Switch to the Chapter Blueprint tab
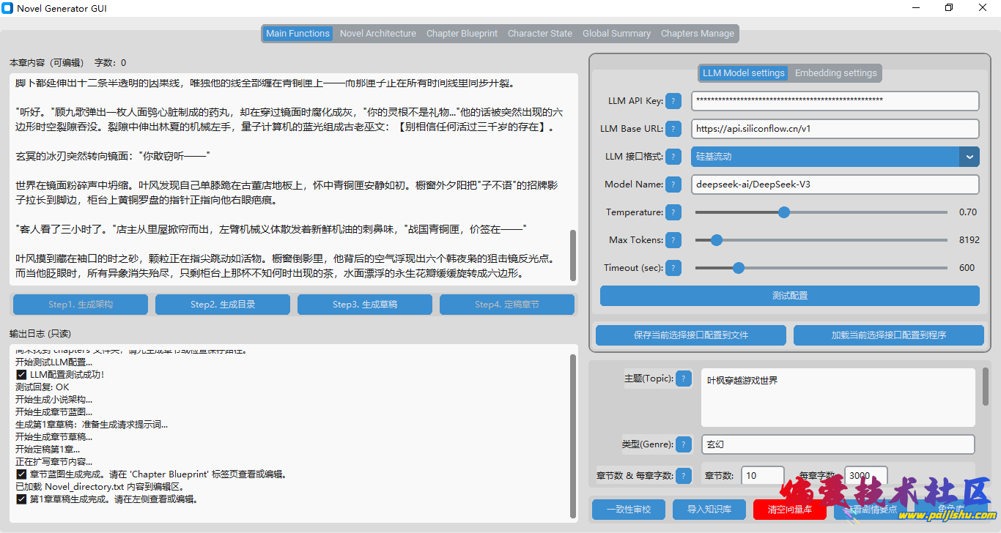The width and height of the screenshot is (1001, 533). coord(462,34)
